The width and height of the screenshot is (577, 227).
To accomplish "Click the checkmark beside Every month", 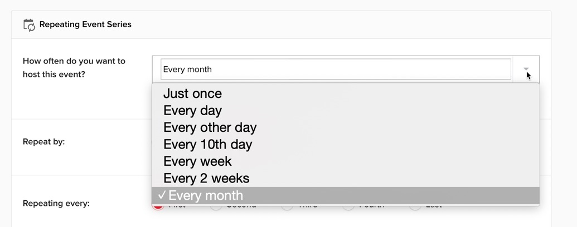I will pos(162,196).
